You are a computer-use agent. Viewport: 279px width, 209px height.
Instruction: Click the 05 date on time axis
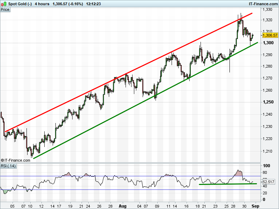pyautogui.click(x=12, y=206)
